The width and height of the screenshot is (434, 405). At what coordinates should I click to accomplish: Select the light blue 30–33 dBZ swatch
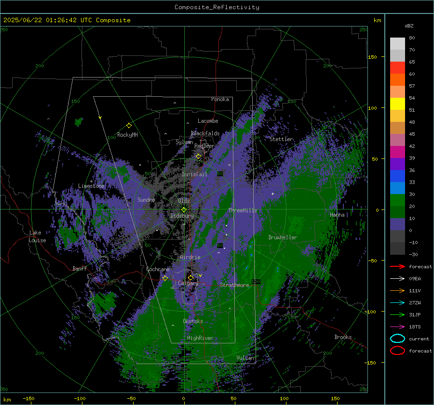coord(397,188)
